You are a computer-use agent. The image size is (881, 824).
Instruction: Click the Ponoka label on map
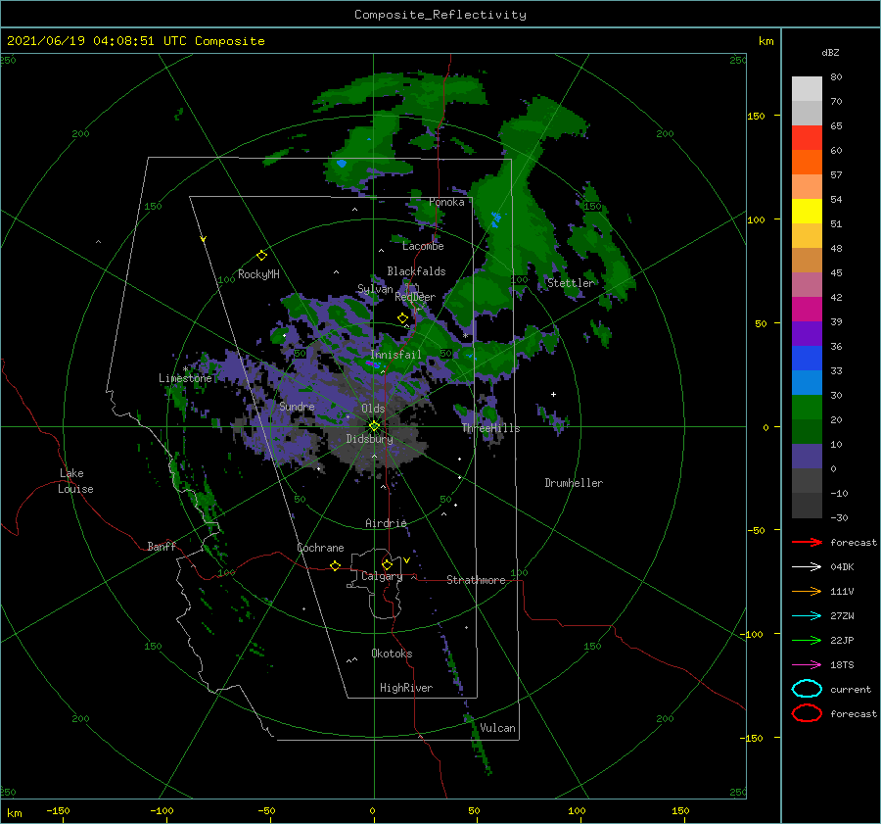point(446,202)
